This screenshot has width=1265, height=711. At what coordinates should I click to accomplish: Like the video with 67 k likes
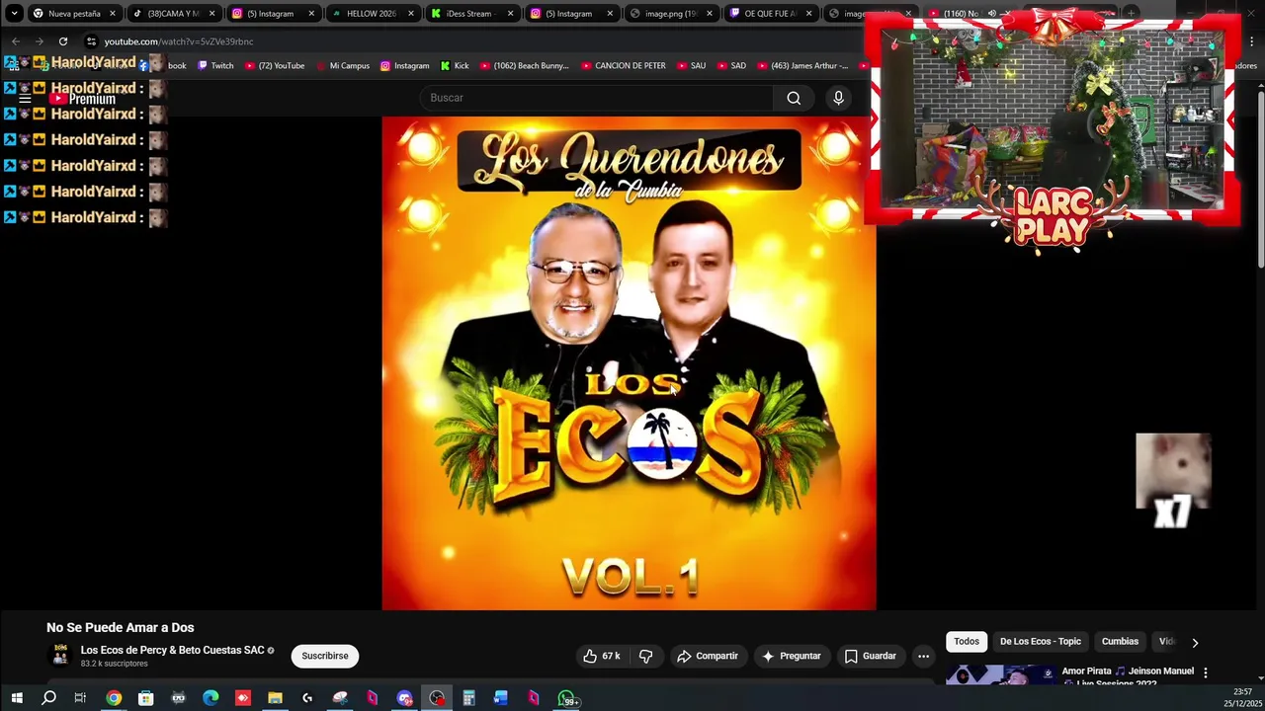click(x=601, y=656)
